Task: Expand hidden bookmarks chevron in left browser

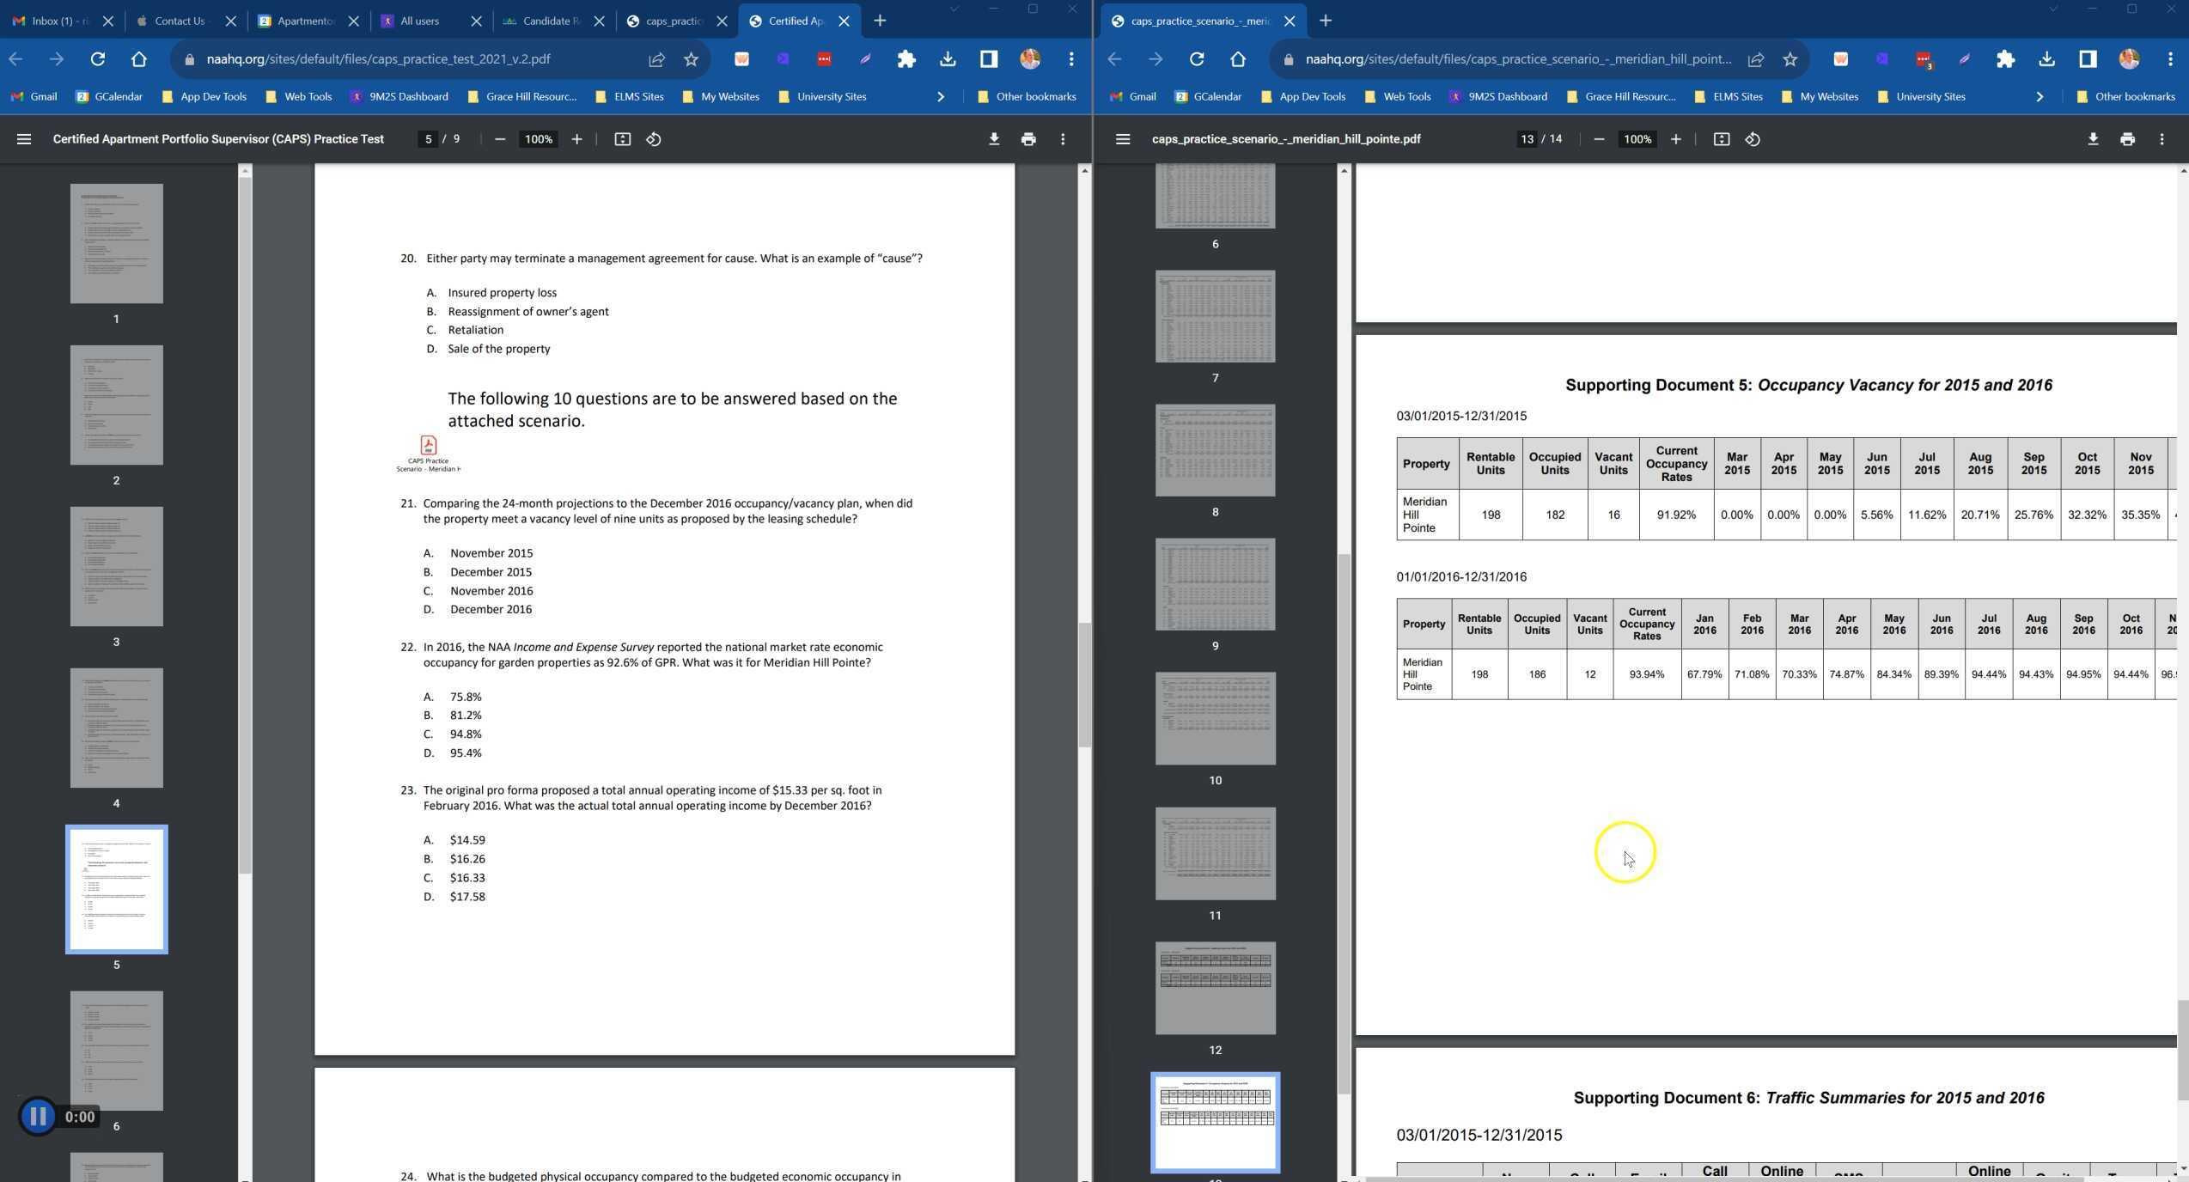Action: coord(941,97)
